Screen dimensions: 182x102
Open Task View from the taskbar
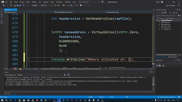click(x=11, y=100)
